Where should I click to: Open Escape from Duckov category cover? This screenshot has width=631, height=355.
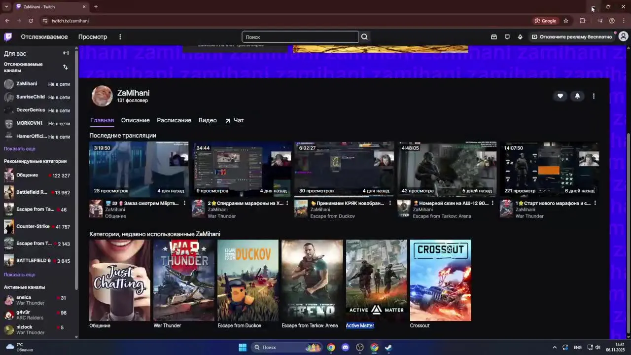[248, 280]
